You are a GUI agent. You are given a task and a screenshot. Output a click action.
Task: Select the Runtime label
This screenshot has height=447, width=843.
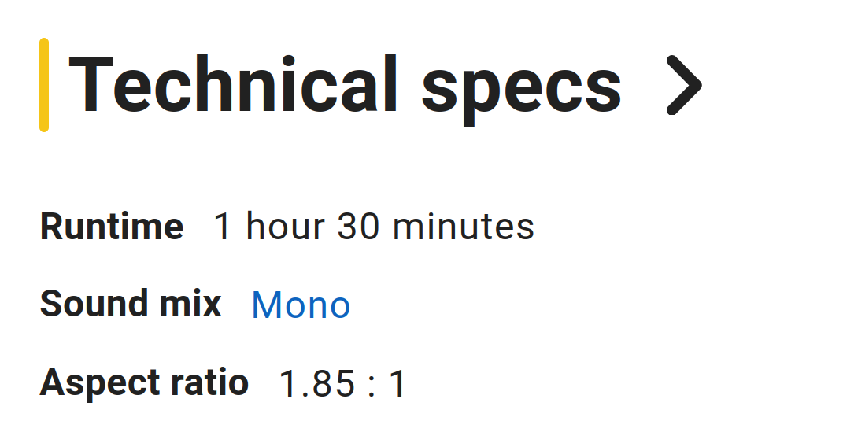click(112, 226)
